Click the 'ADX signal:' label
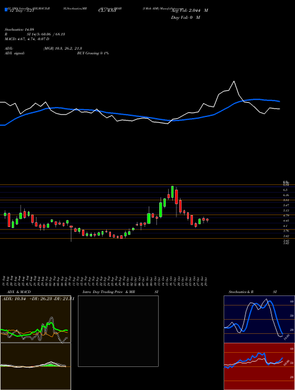295x390 pixels. 15,53
